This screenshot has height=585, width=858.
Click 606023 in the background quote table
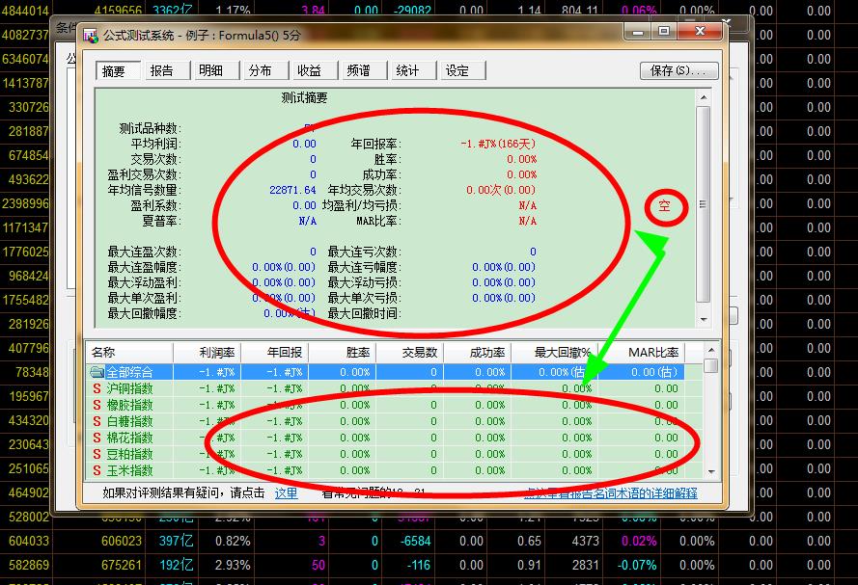(122, 542)
